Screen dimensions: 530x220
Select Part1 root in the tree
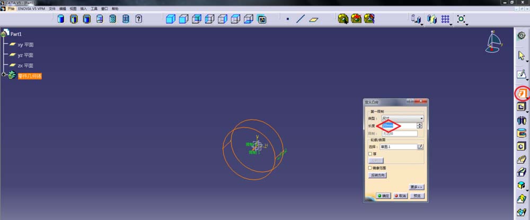(x=16, y=34)
